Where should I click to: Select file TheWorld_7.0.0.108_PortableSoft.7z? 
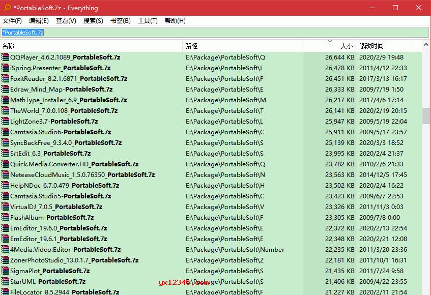(x=64, y=111)
